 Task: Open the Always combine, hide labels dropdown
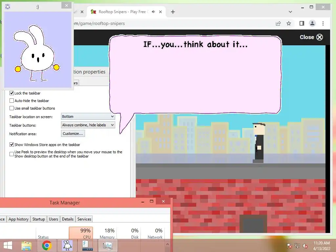coord(88,125)
